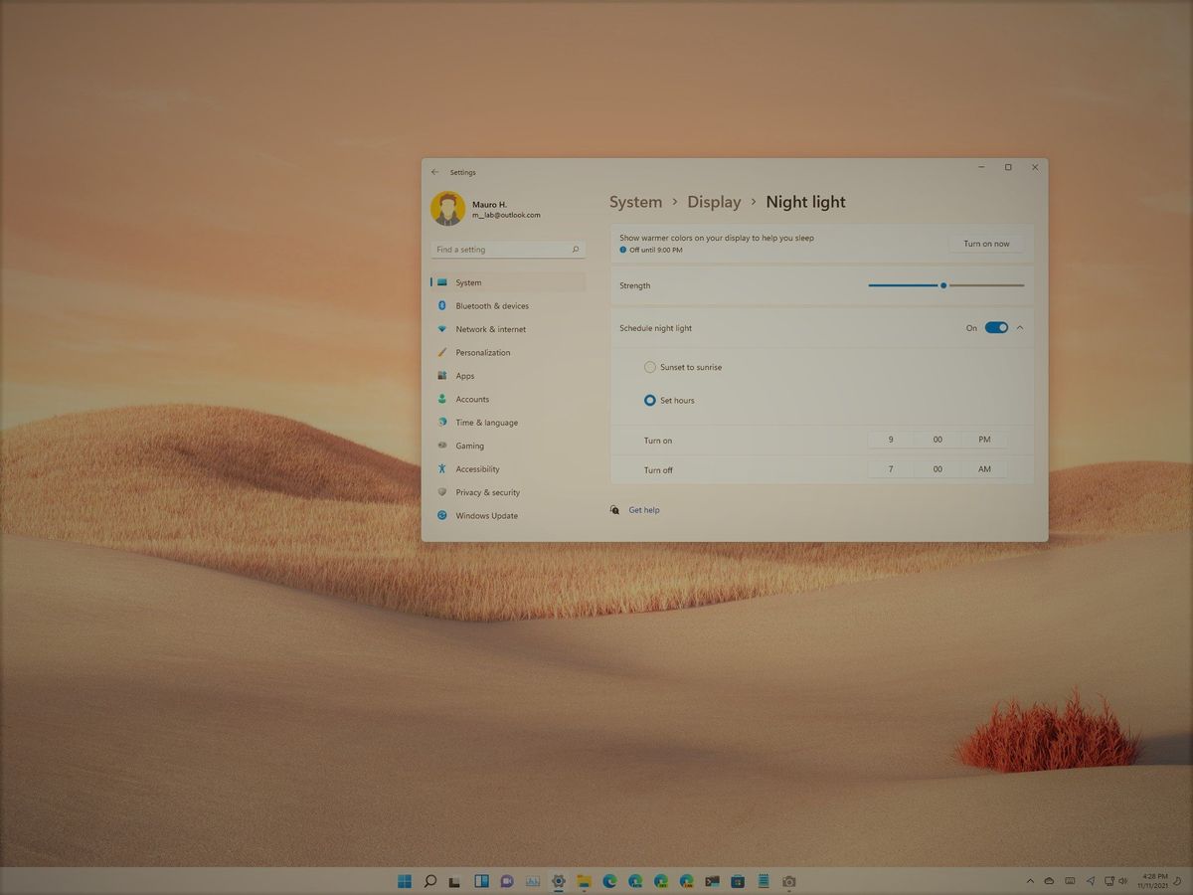Open the Widgets panel from the taskbar
The height and width of the screenshot is (895, 1193).
click(x=481, y=881)
